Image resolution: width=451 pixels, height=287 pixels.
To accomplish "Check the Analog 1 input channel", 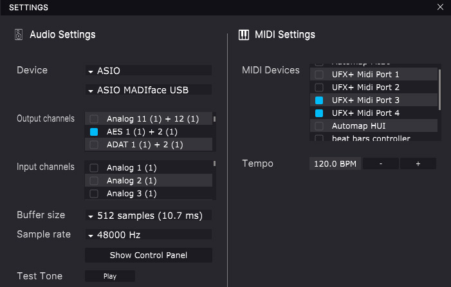I will coord(94,168).
